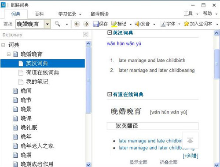Click 折叠全部 to collapse all
220x167 pixels.
(x=169, y=162)
